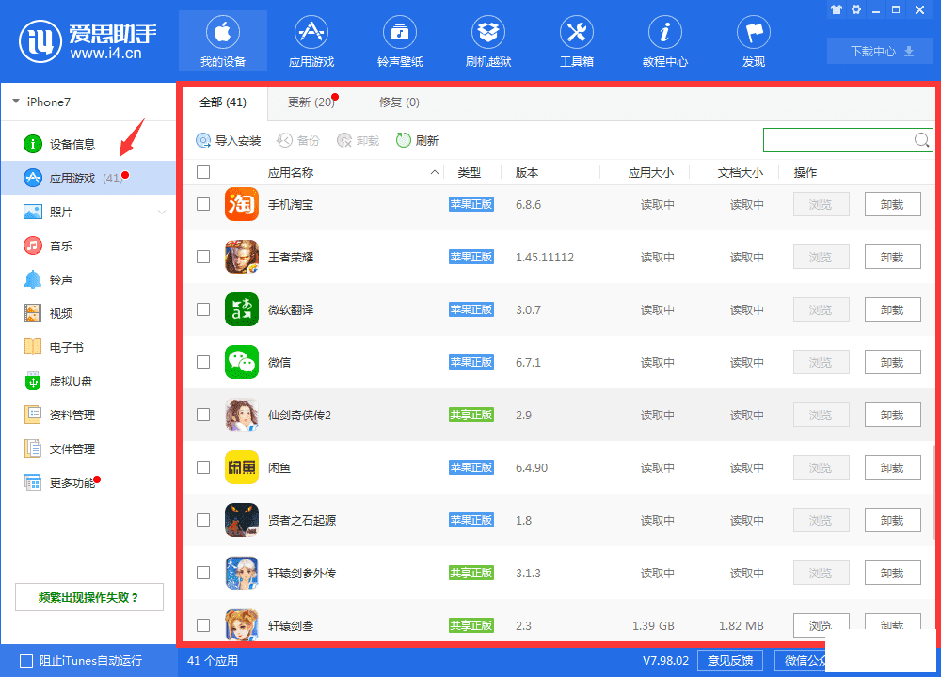Open the 应用游戏 top navigation icon

pyautogui.click(x=311, y=41)
